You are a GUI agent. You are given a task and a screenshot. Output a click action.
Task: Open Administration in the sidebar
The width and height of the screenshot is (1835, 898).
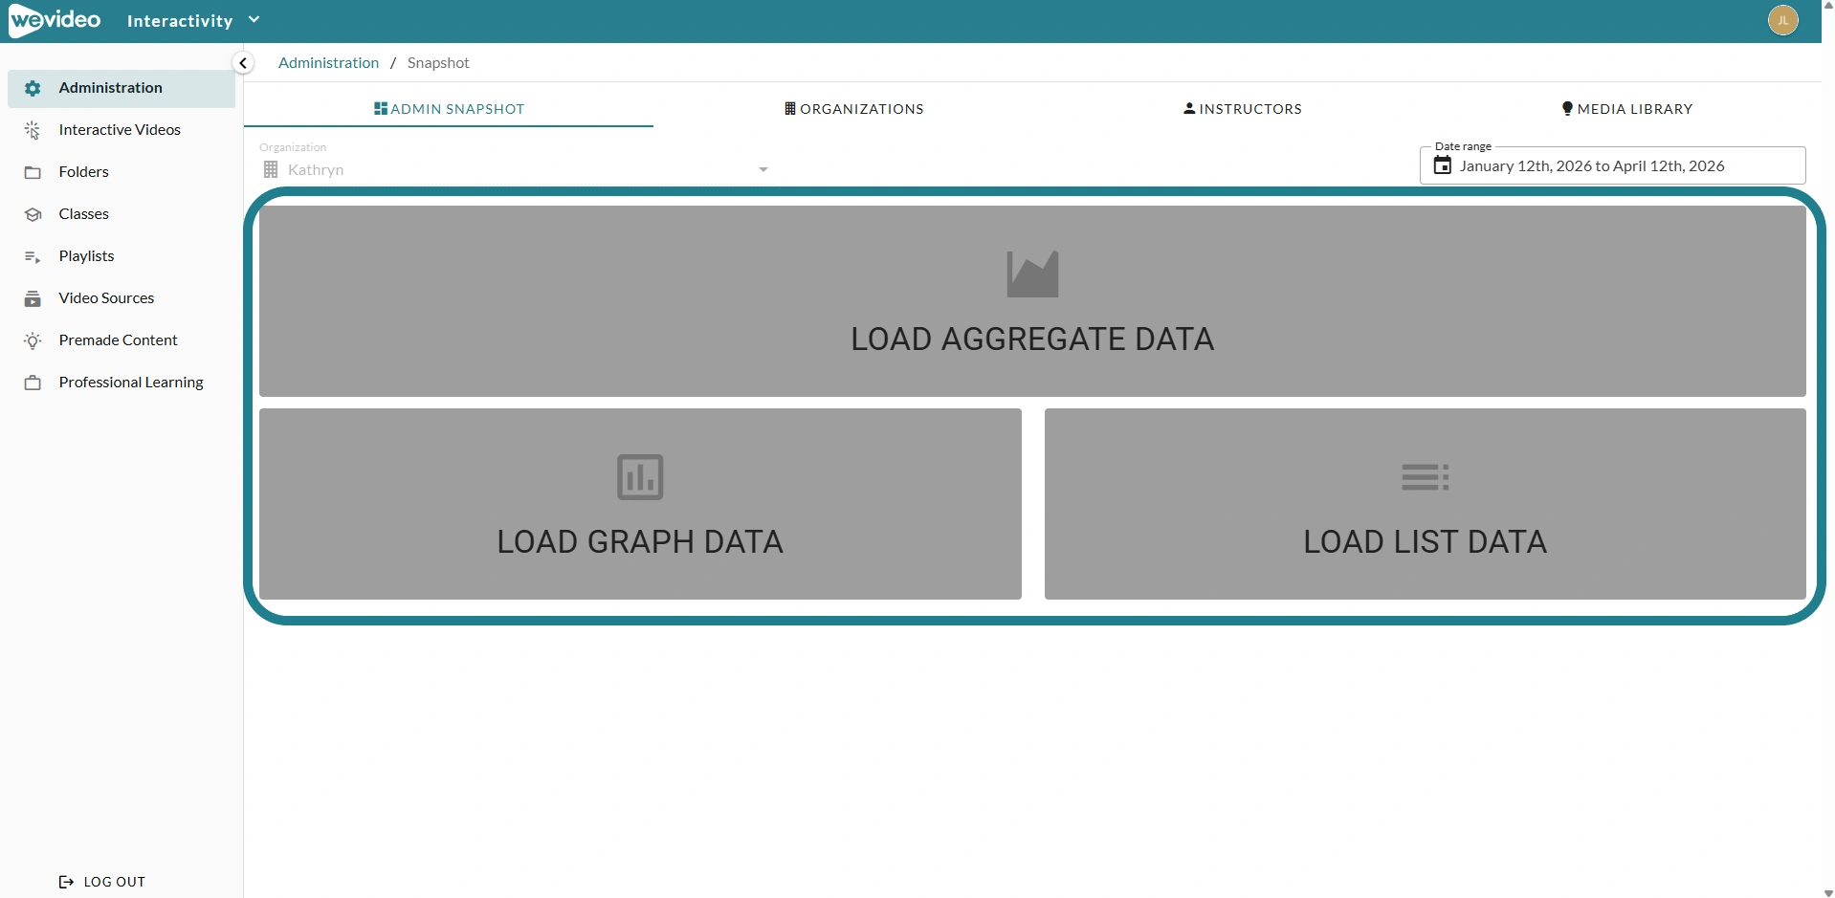(x=122, y=88)
